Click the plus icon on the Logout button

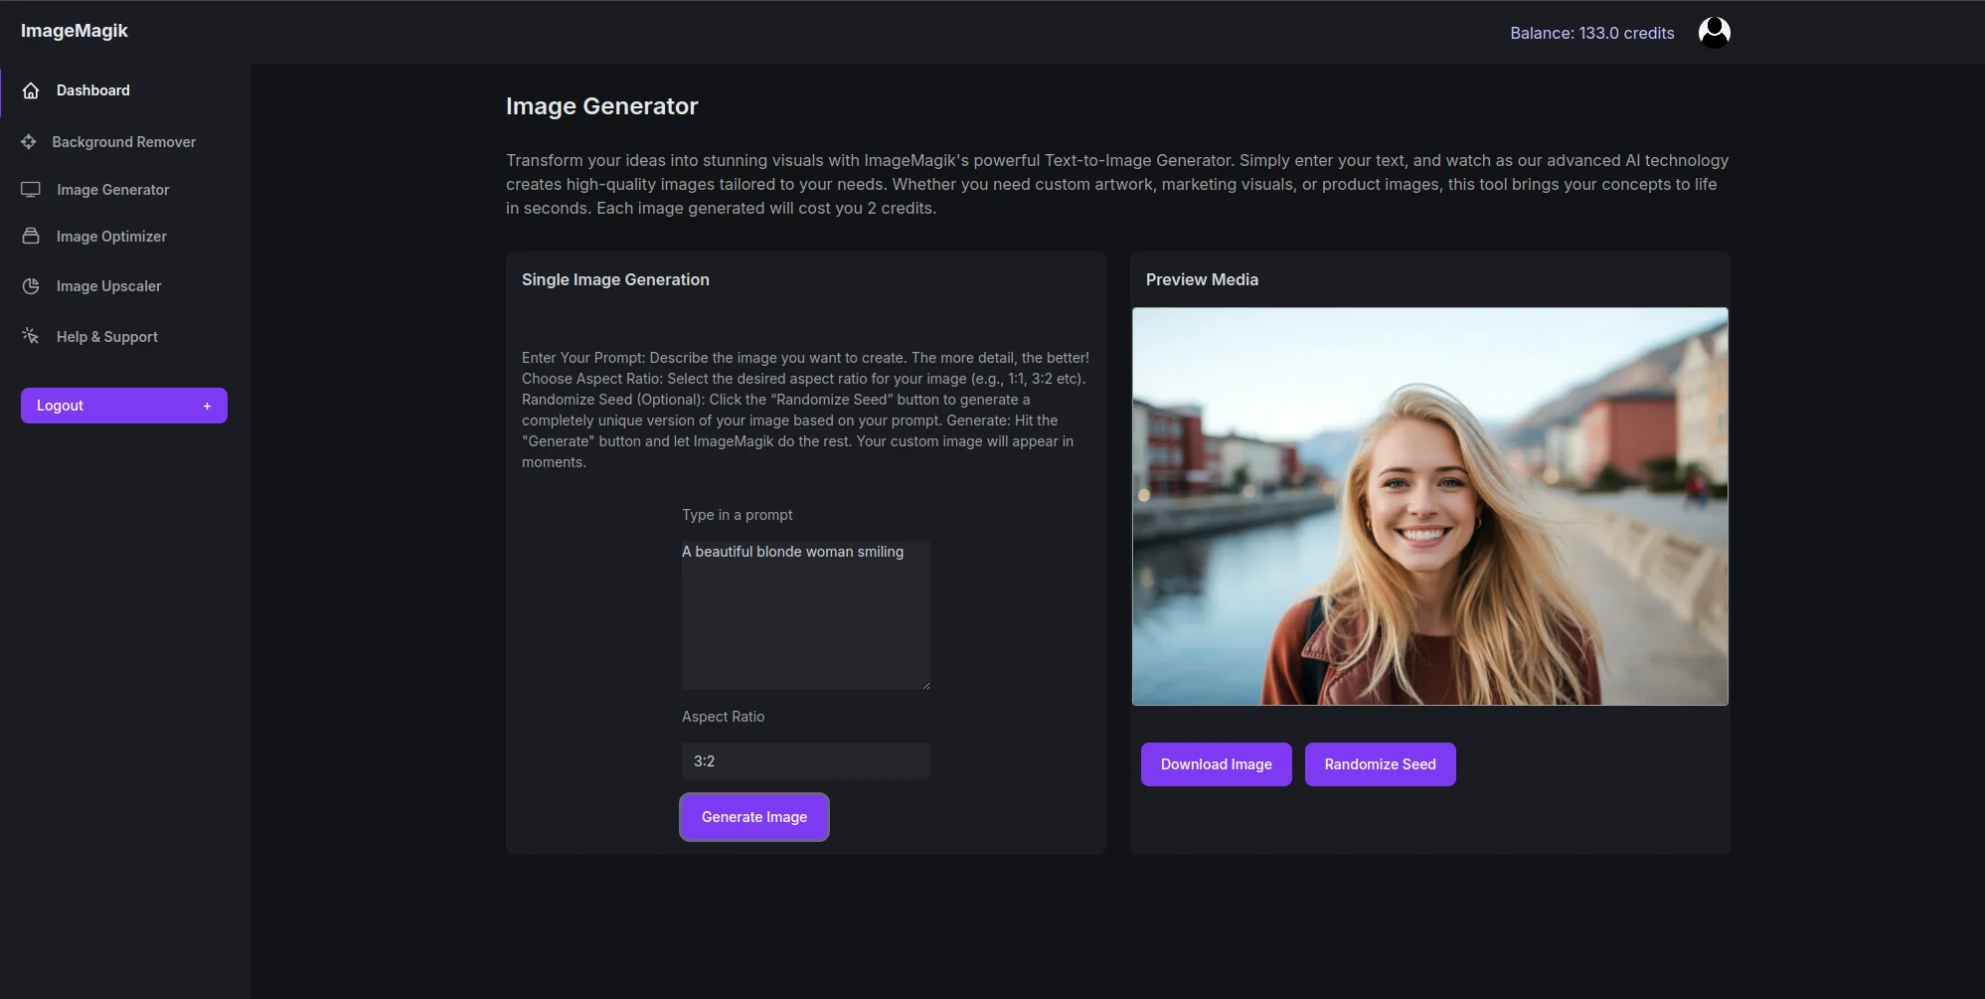207,406
